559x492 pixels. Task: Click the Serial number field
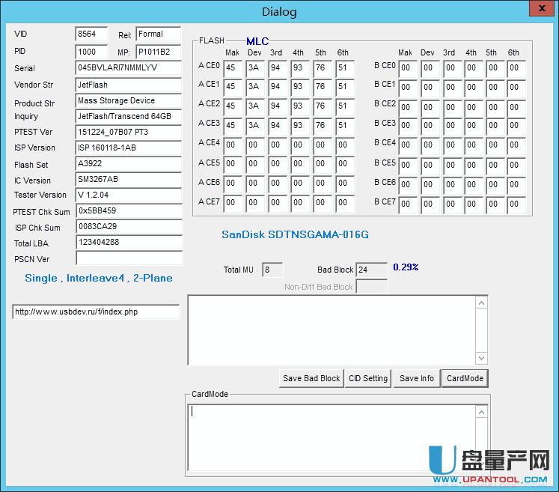[128, 68]
